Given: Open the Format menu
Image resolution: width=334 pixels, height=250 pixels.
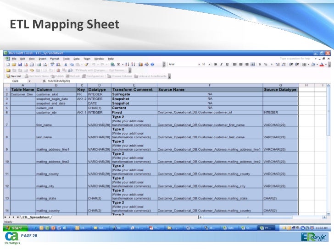Looking at the screenshot, I should click(x=55, y=59).
